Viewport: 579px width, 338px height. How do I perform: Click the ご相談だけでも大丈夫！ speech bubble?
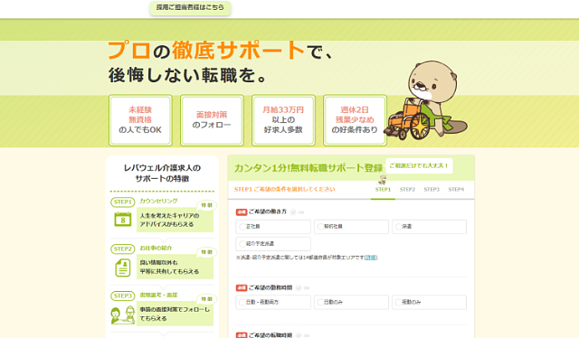(419, 165)
